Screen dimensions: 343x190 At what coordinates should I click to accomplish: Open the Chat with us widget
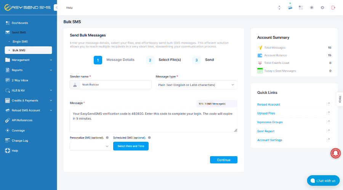point(323,180)
